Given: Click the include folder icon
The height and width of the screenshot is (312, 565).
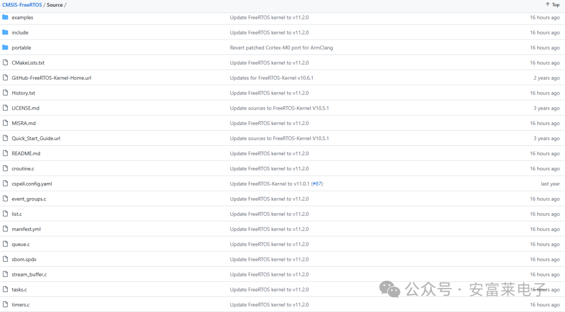Looking at the screenshot, I should [5, 32].
